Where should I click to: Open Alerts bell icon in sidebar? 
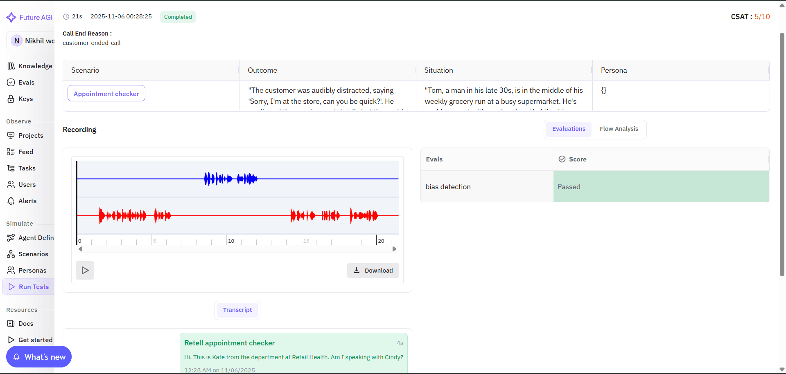[x=11, y=201]
